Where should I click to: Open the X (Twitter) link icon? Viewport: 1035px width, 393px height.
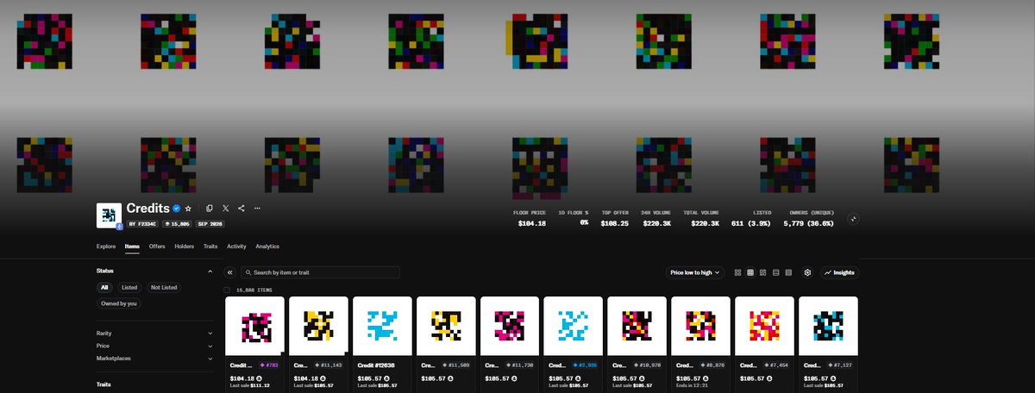point(226,209)
